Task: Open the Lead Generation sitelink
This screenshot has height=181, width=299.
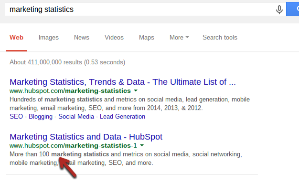Action: [x=122, y=116]
